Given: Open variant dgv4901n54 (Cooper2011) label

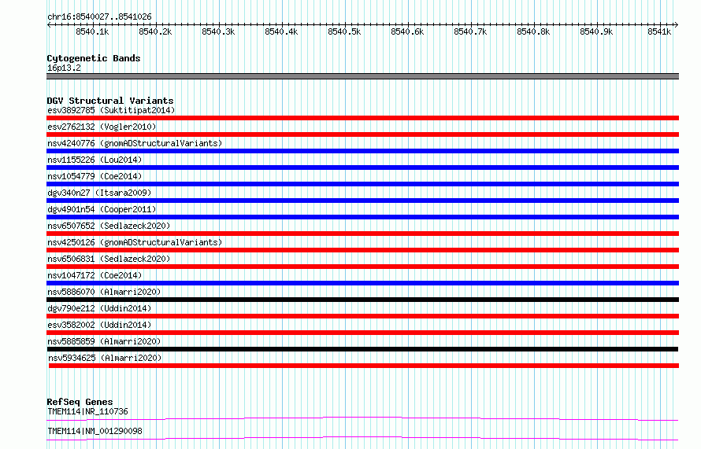Looking at the screenshot, I should tap(102, 209).
